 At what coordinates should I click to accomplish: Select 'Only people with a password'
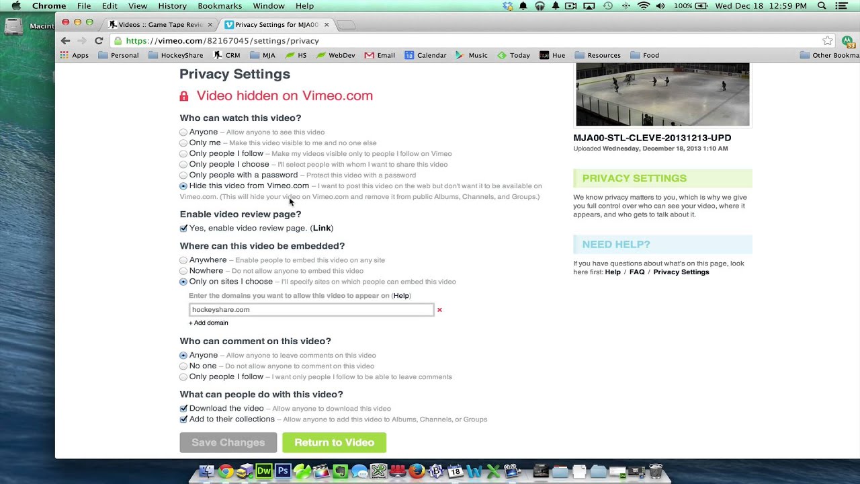183,175
